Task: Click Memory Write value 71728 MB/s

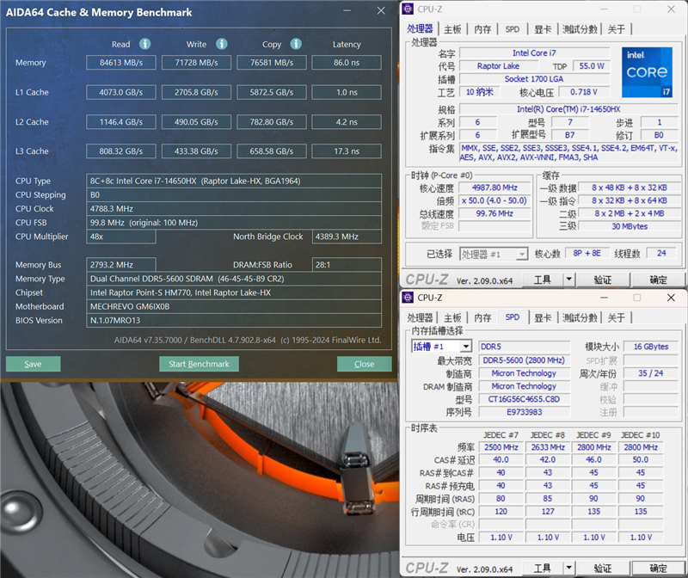Action: click(196, 62)
